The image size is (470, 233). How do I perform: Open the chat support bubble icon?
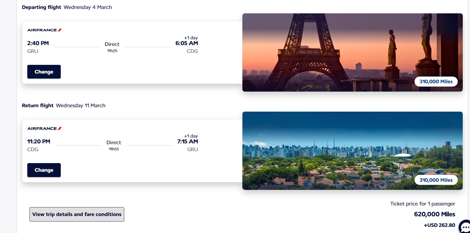click(x=465, y=227)
